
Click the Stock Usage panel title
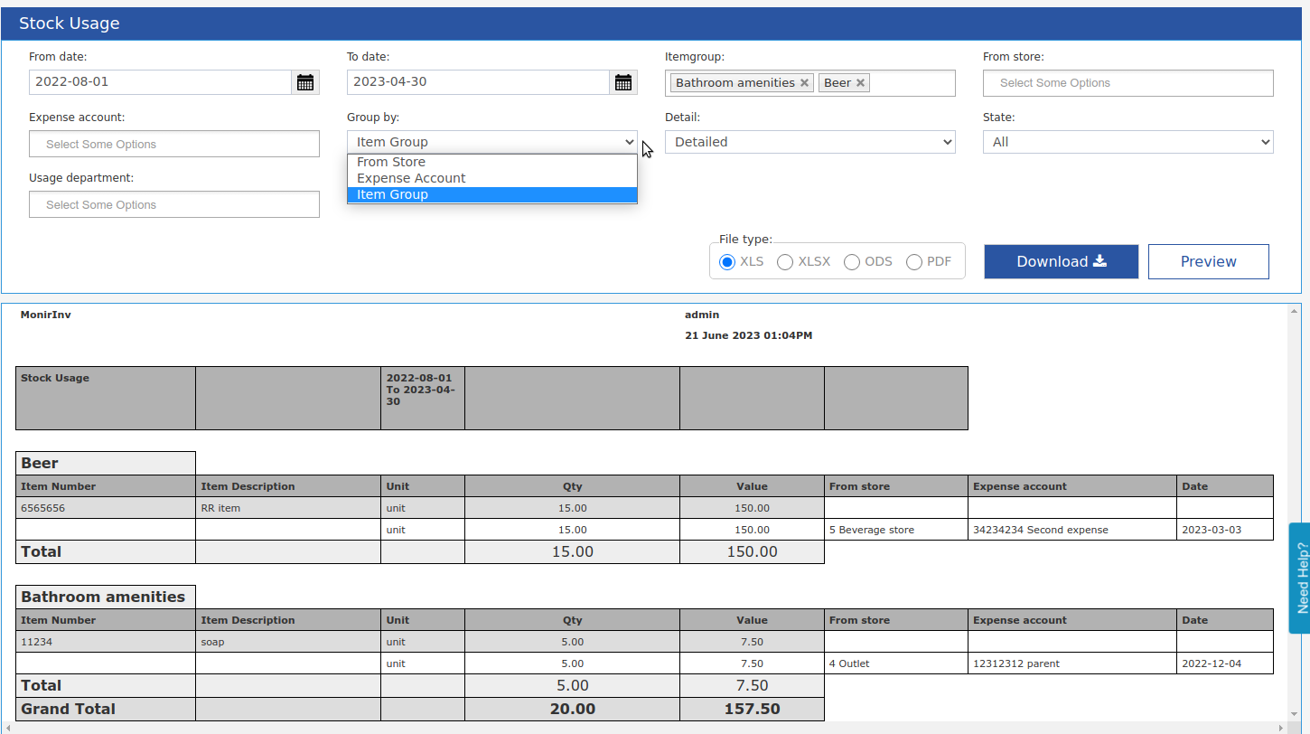pos(70,24)
